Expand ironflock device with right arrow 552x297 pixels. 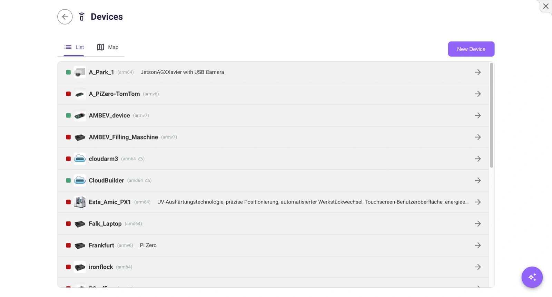coord(477,267)
